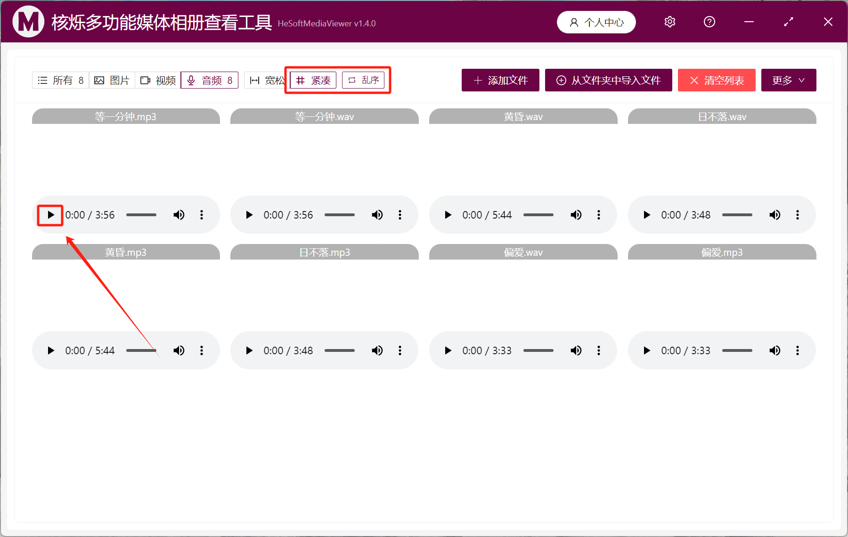Screen dimensions: 848x537
Task: Mute volume on 等一分钟.mp3 player
Action: (179, 215)
